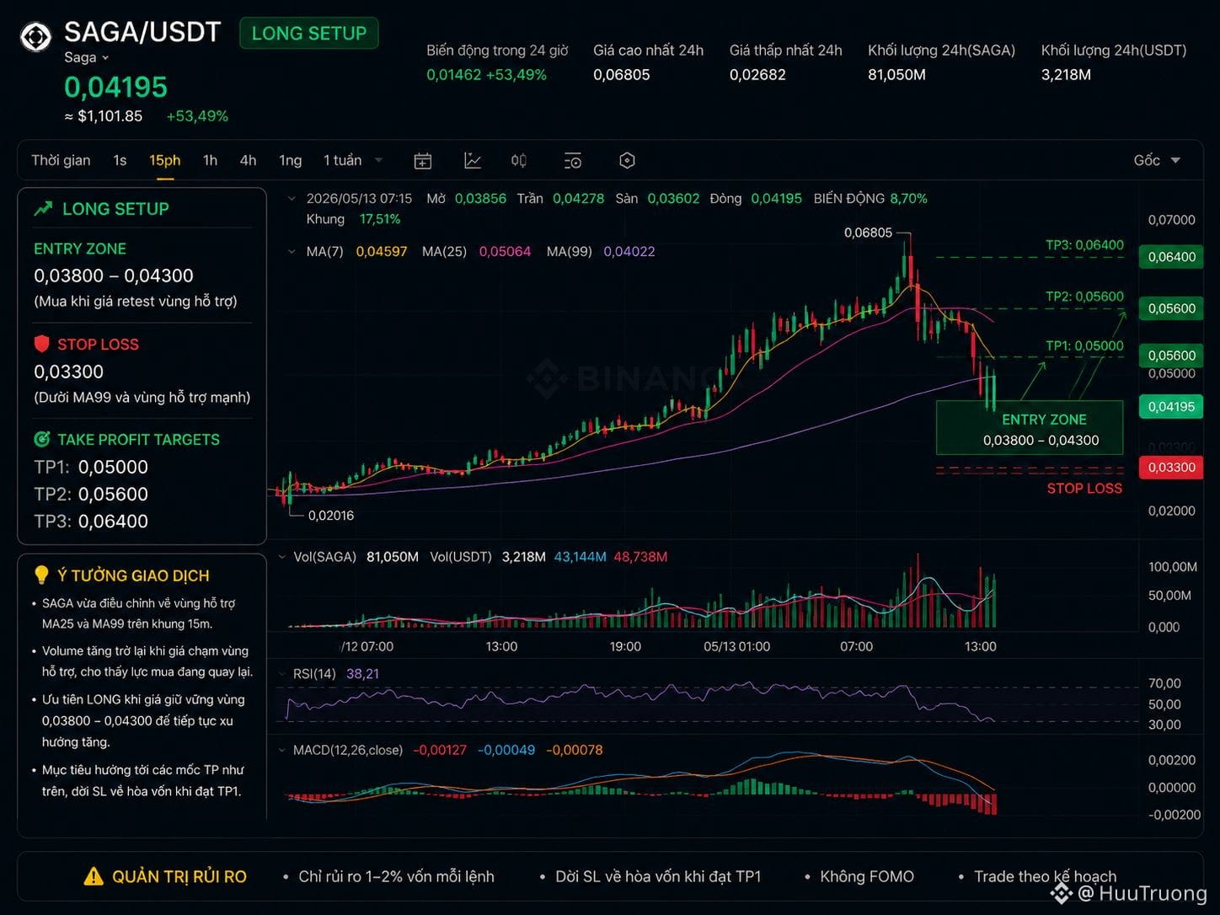This screenshot has height=915, width=1220.
Task: Click the Biến động trong 24 giờ value
Action: click(486, 75)
